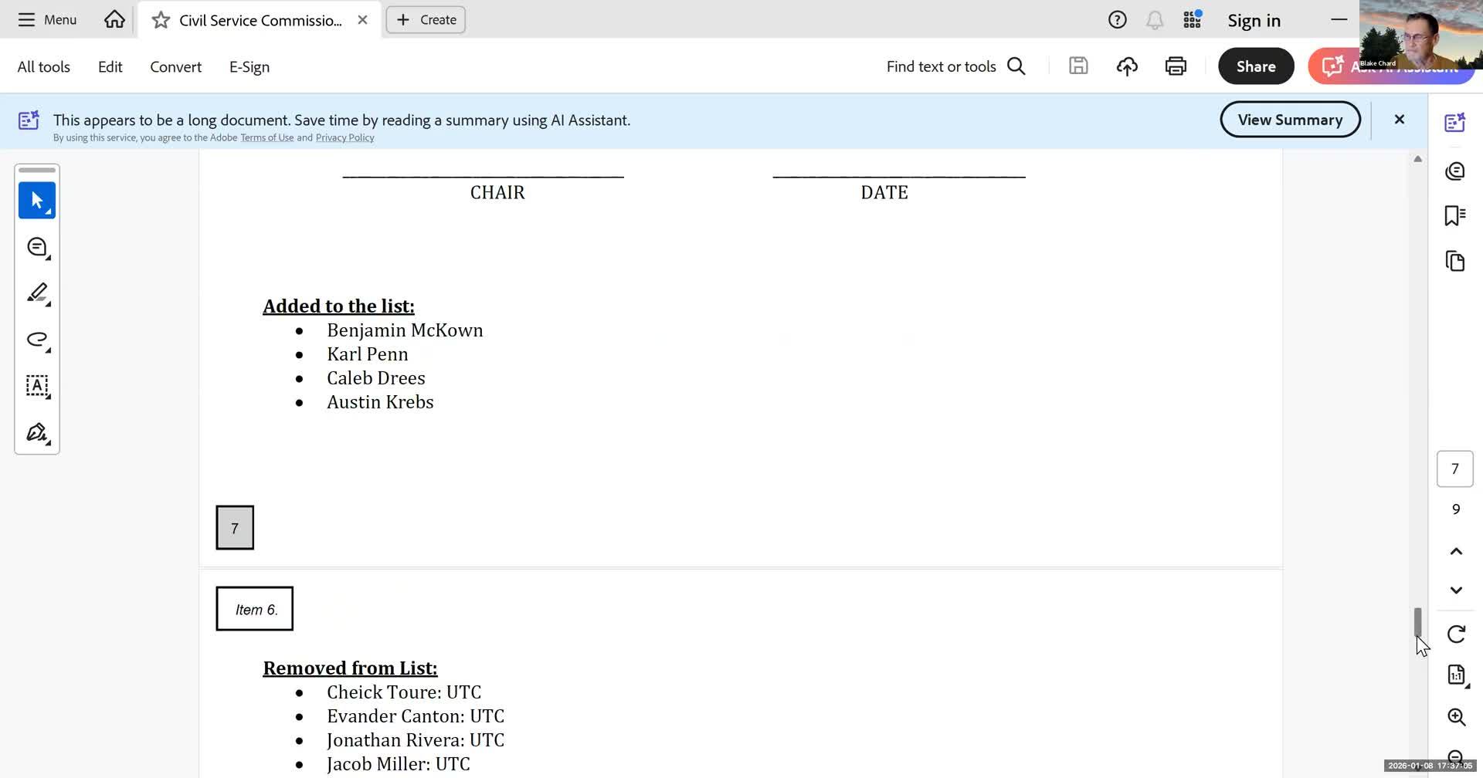1483x778 pixels.
Task: Click the vertical scrollbar thumb
Action: click(1417, 623)
